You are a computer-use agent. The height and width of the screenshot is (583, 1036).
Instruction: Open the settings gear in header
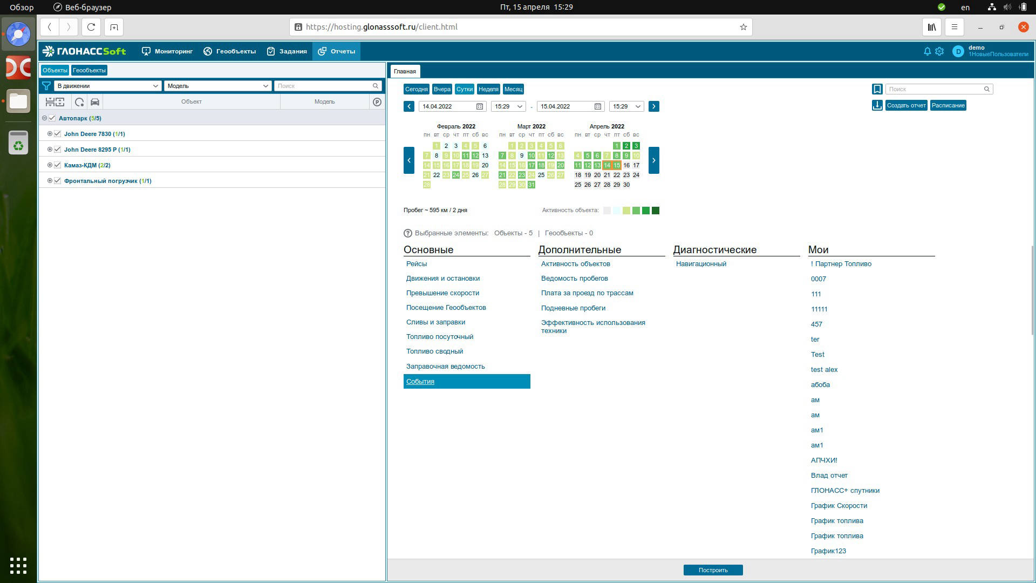tap(939, 51)
